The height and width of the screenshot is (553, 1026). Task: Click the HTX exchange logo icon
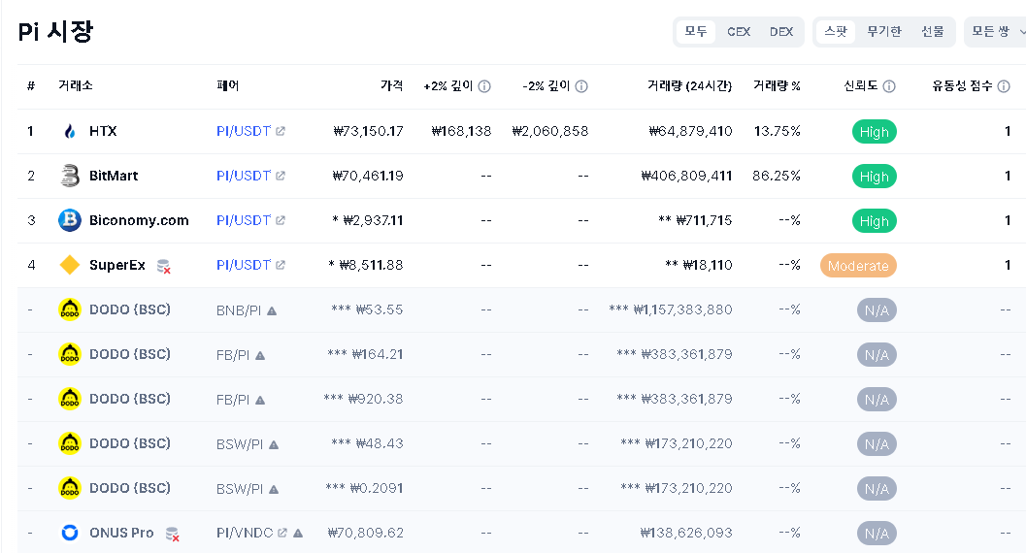69,131
